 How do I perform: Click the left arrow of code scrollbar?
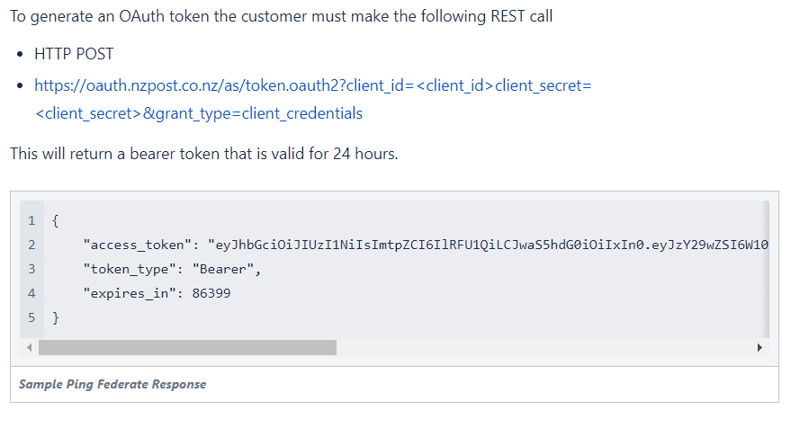(30, 348)
